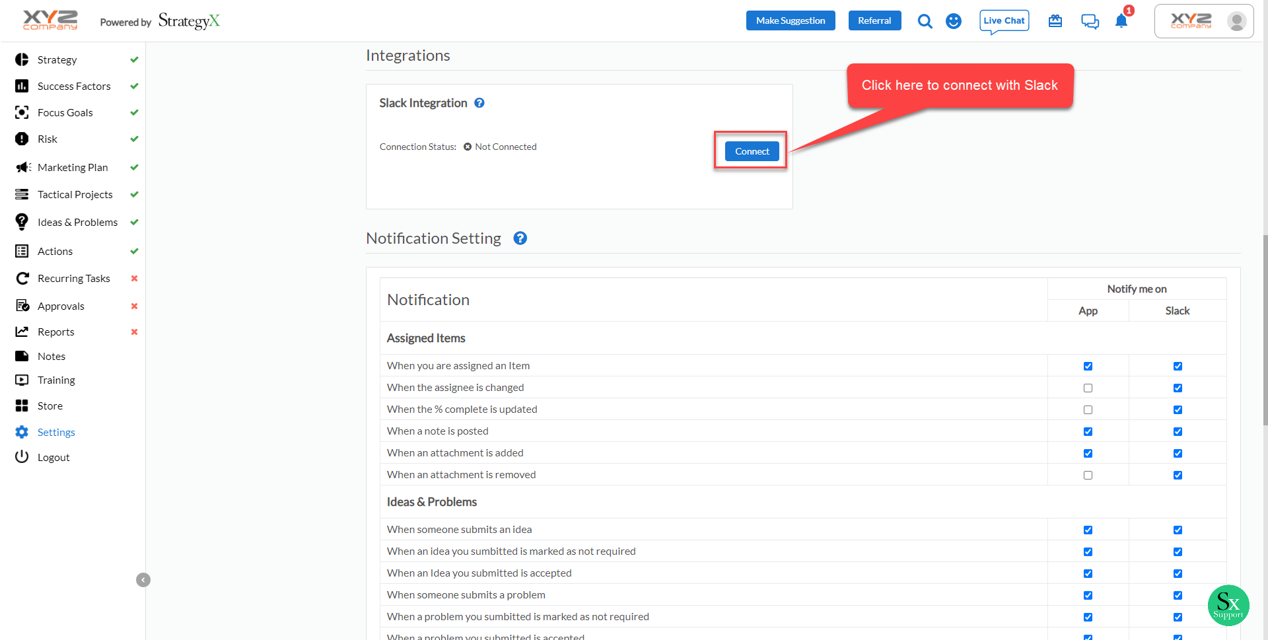Click the Connect button for Slack

coord(752,151)
